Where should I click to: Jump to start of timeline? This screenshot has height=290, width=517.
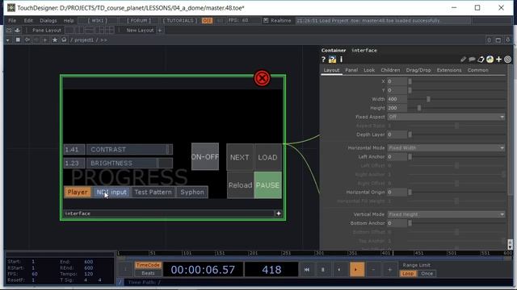(x=307, y=270)
